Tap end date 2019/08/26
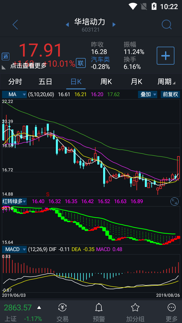Image resolution: width=182 pixels, height=323 pixels. [x=168, y=295]
